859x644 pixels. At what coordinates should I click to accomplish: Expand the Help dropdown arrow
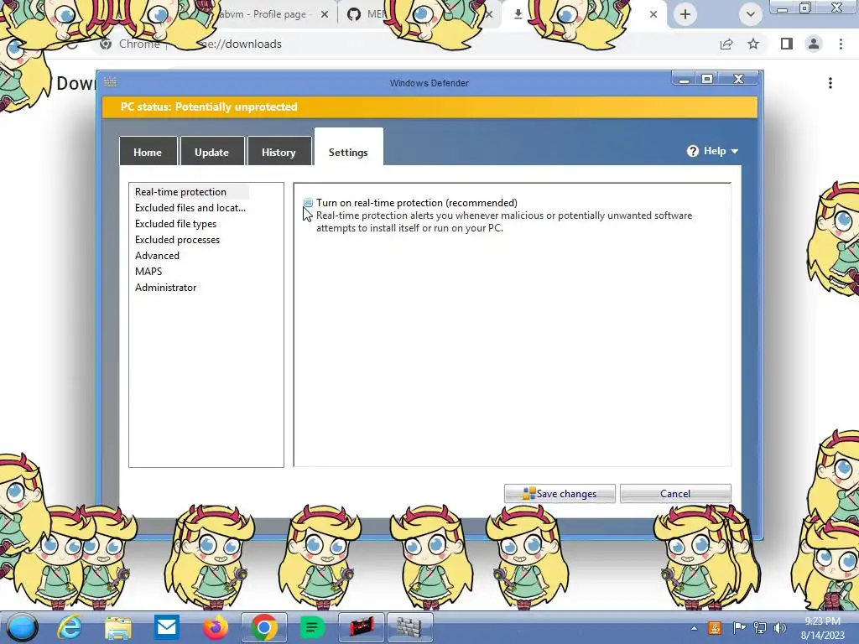tap(735, 151)
